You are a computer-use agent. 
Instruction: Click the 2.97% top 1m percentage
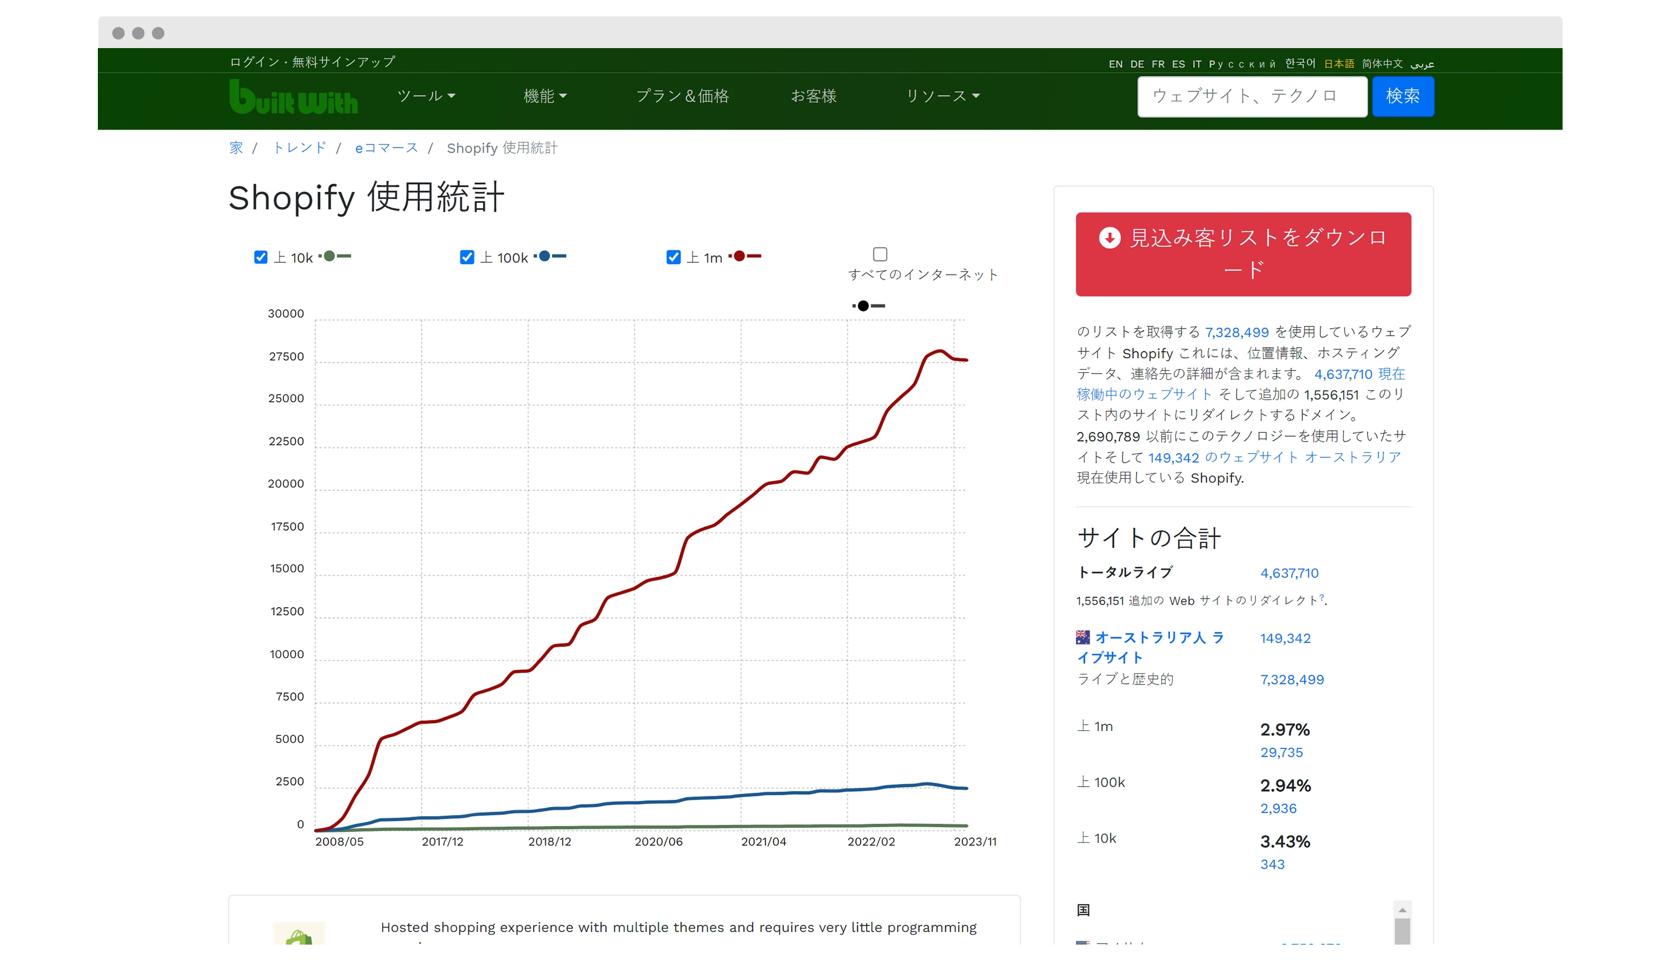[x=1285, y=730]
